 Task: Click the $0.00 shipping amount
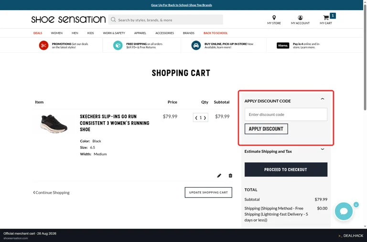pos(322,208)
